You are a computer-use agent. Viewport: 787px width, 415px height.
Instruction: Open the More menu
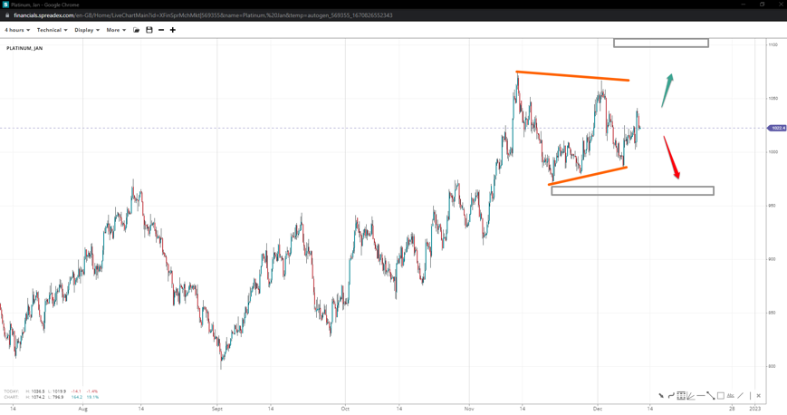[116, 30]
